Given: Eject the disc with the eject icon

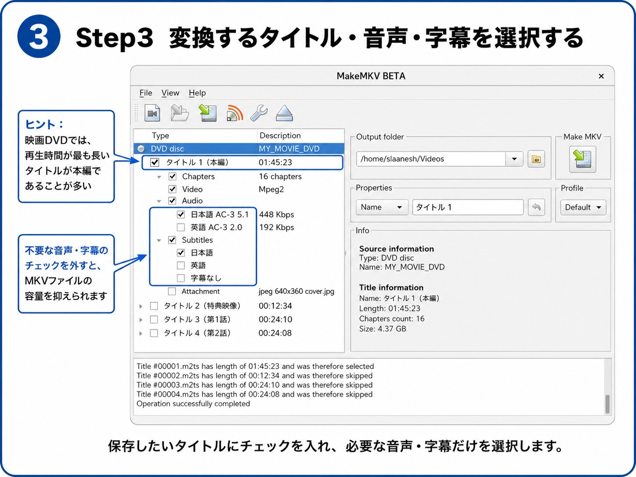Looking at the screenshot, I should coord(284,113).
